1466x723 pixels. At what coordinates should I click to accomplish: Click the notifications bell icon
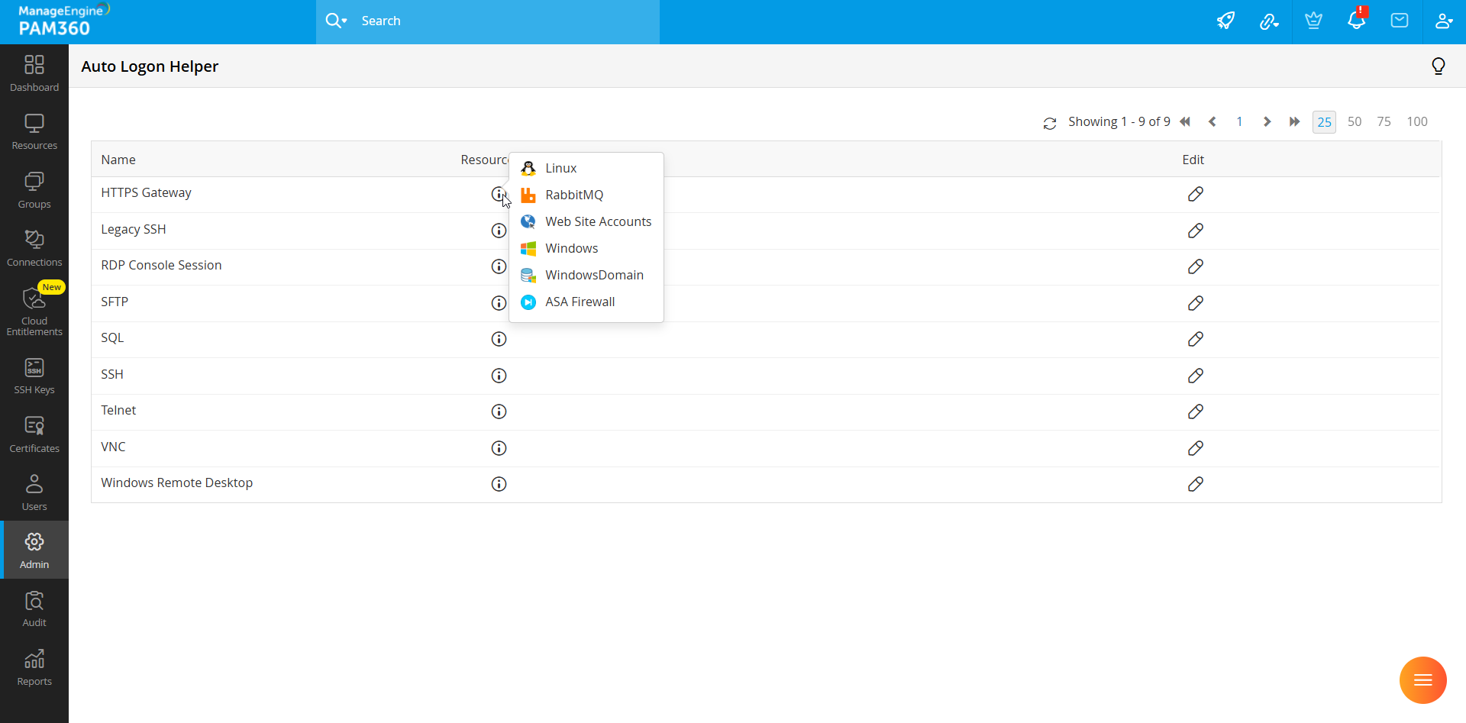click(1357, 21)
